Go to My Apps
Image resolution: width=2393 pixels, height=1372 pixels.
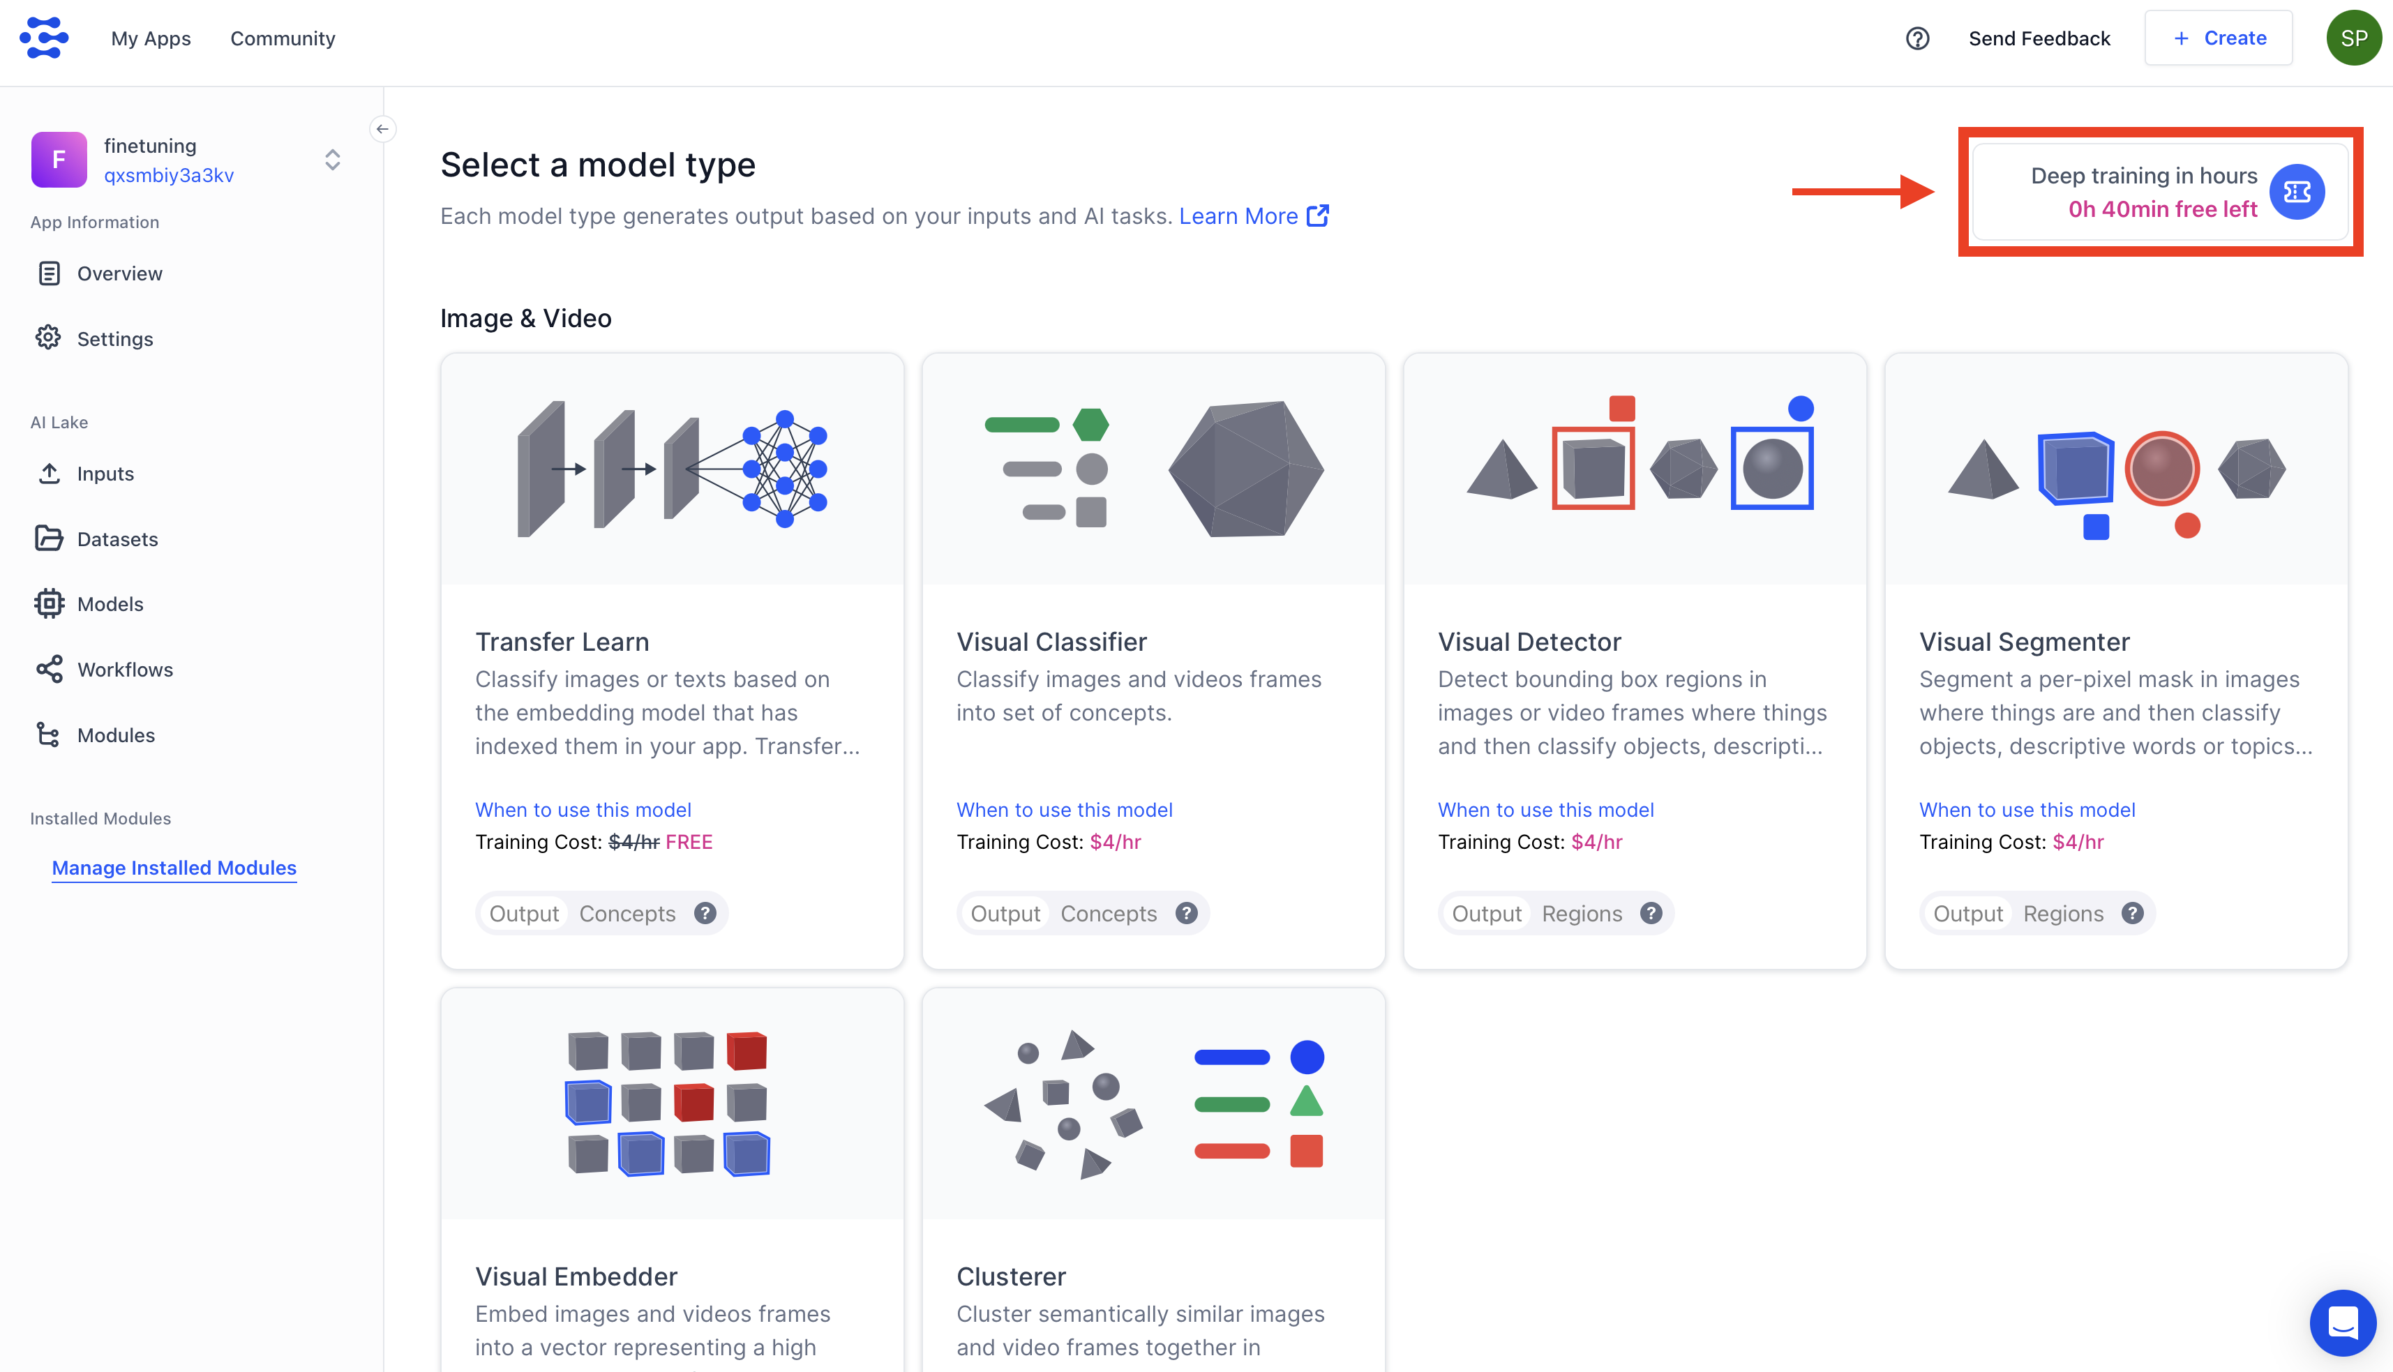(151, 38)
